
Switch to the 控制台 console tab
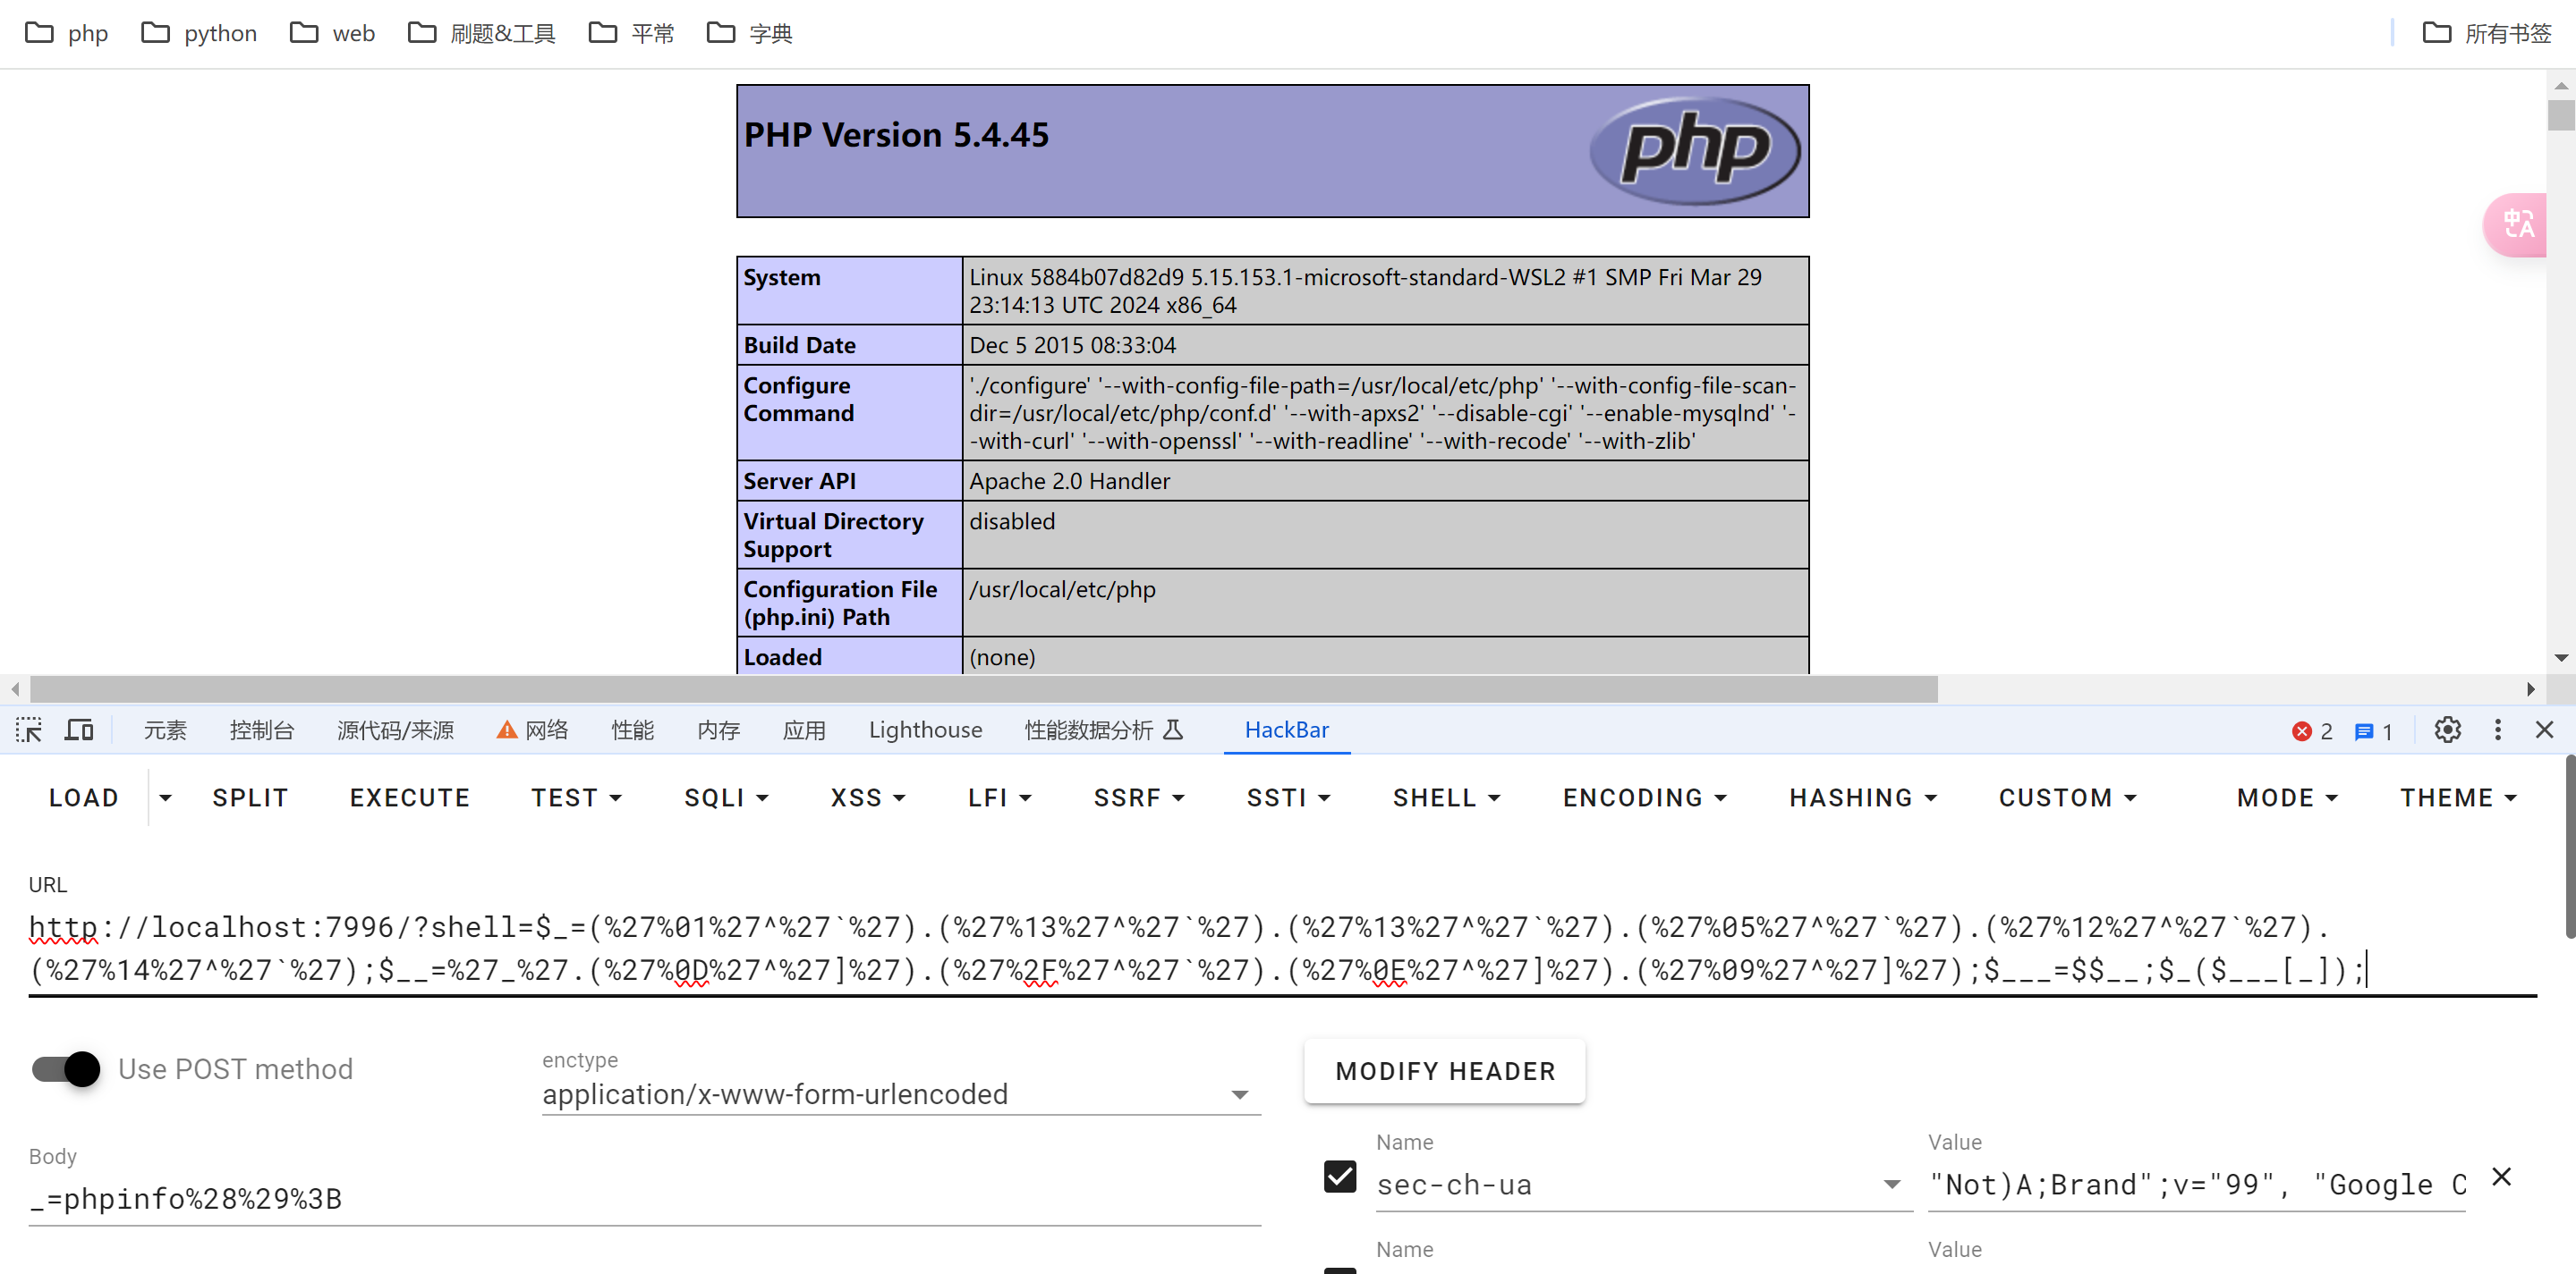coord(261,730)
